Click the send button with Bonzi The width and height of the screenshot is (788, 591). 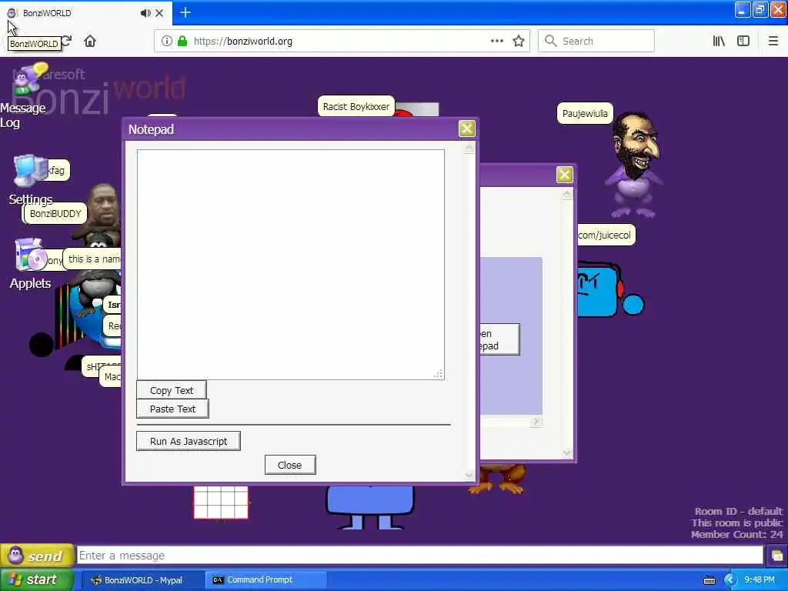(x=37, y=556)
